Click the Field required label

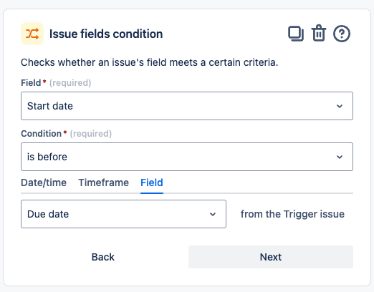click(x=56, y=83)
